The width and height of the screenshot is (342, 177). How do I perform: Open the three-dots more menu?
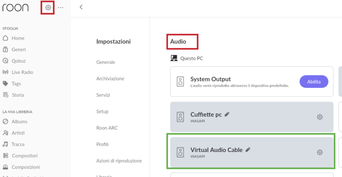[61, 8]
